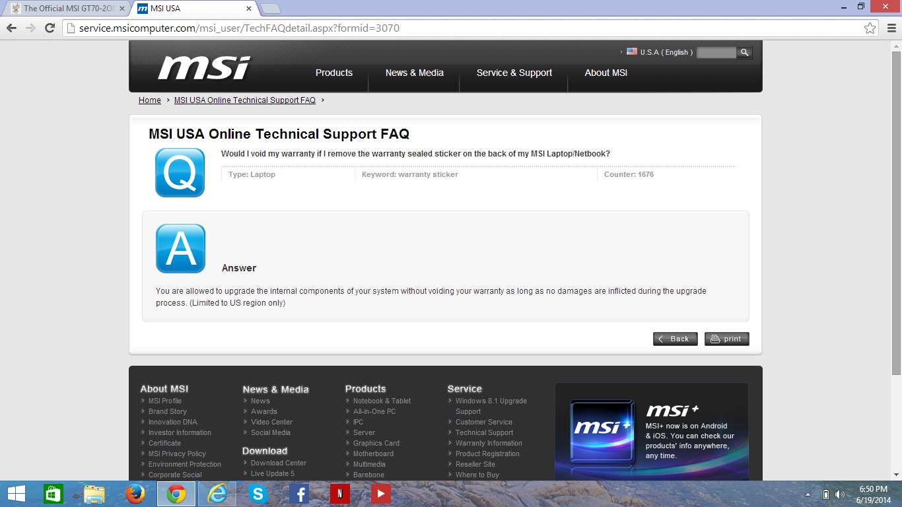Click the U.S.A (English) region selector

(666, 52)
